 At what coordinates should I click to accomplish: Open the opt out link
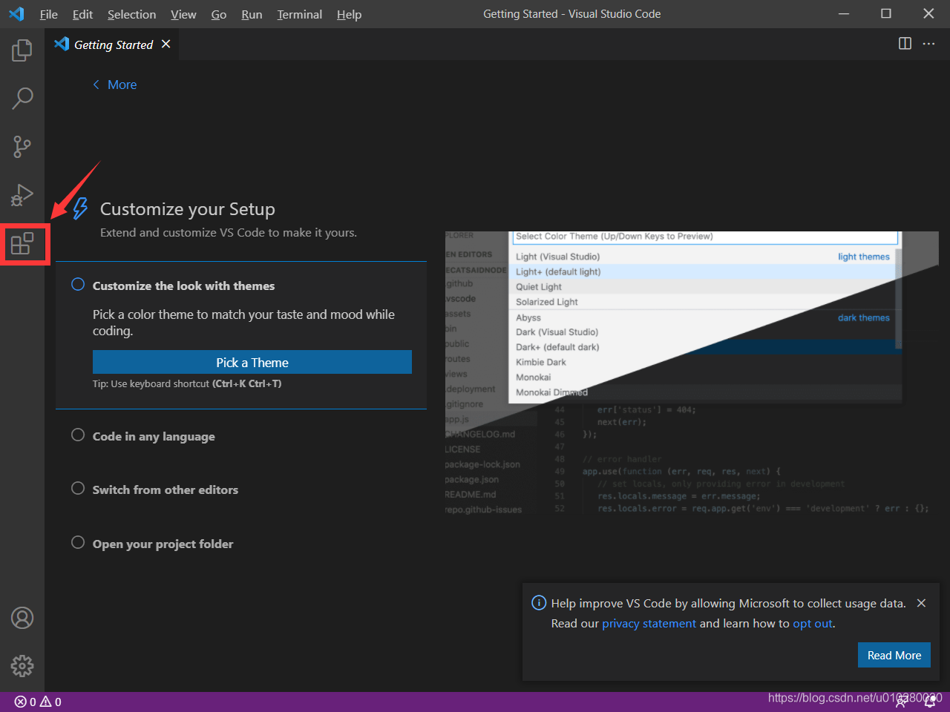813,623
